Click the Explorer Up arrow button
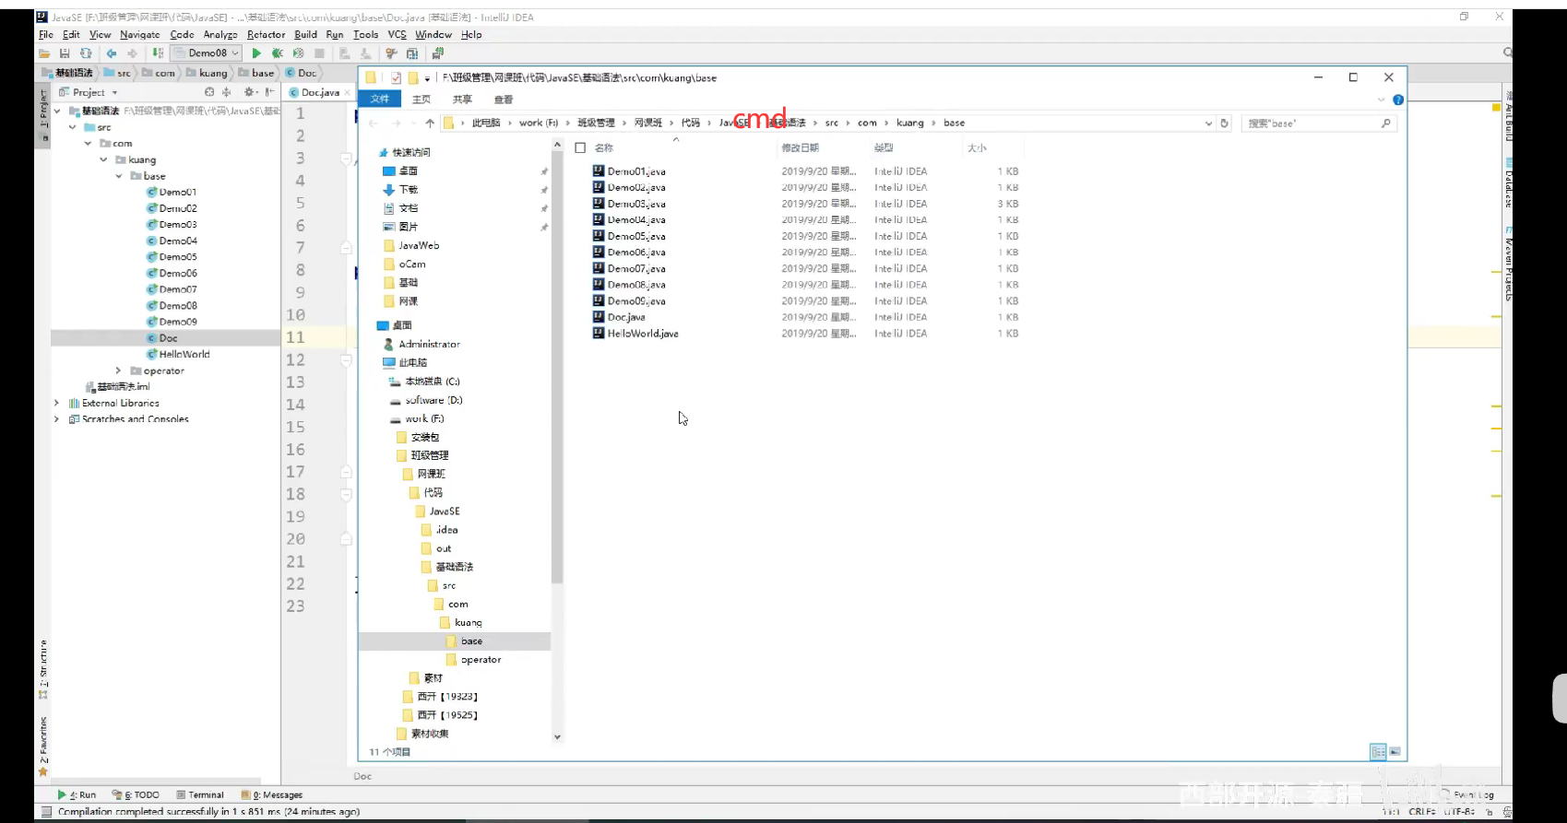This screenshot has width=1567, height=823. click(430, 123)
